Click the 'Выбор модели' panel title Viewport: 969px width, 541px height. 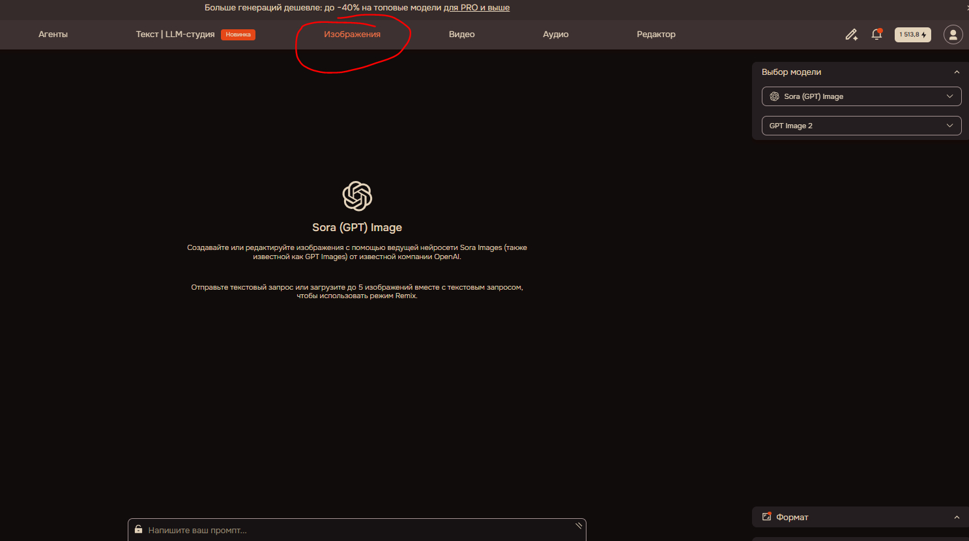(791, 72)
